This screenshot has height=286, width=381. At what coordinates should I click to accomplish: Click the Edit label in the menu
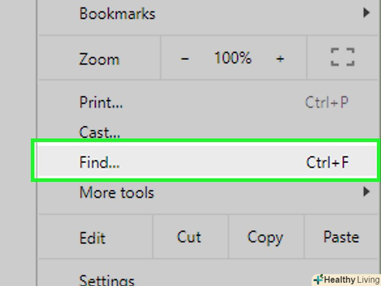pyautogui.click(x=92, y=238)
